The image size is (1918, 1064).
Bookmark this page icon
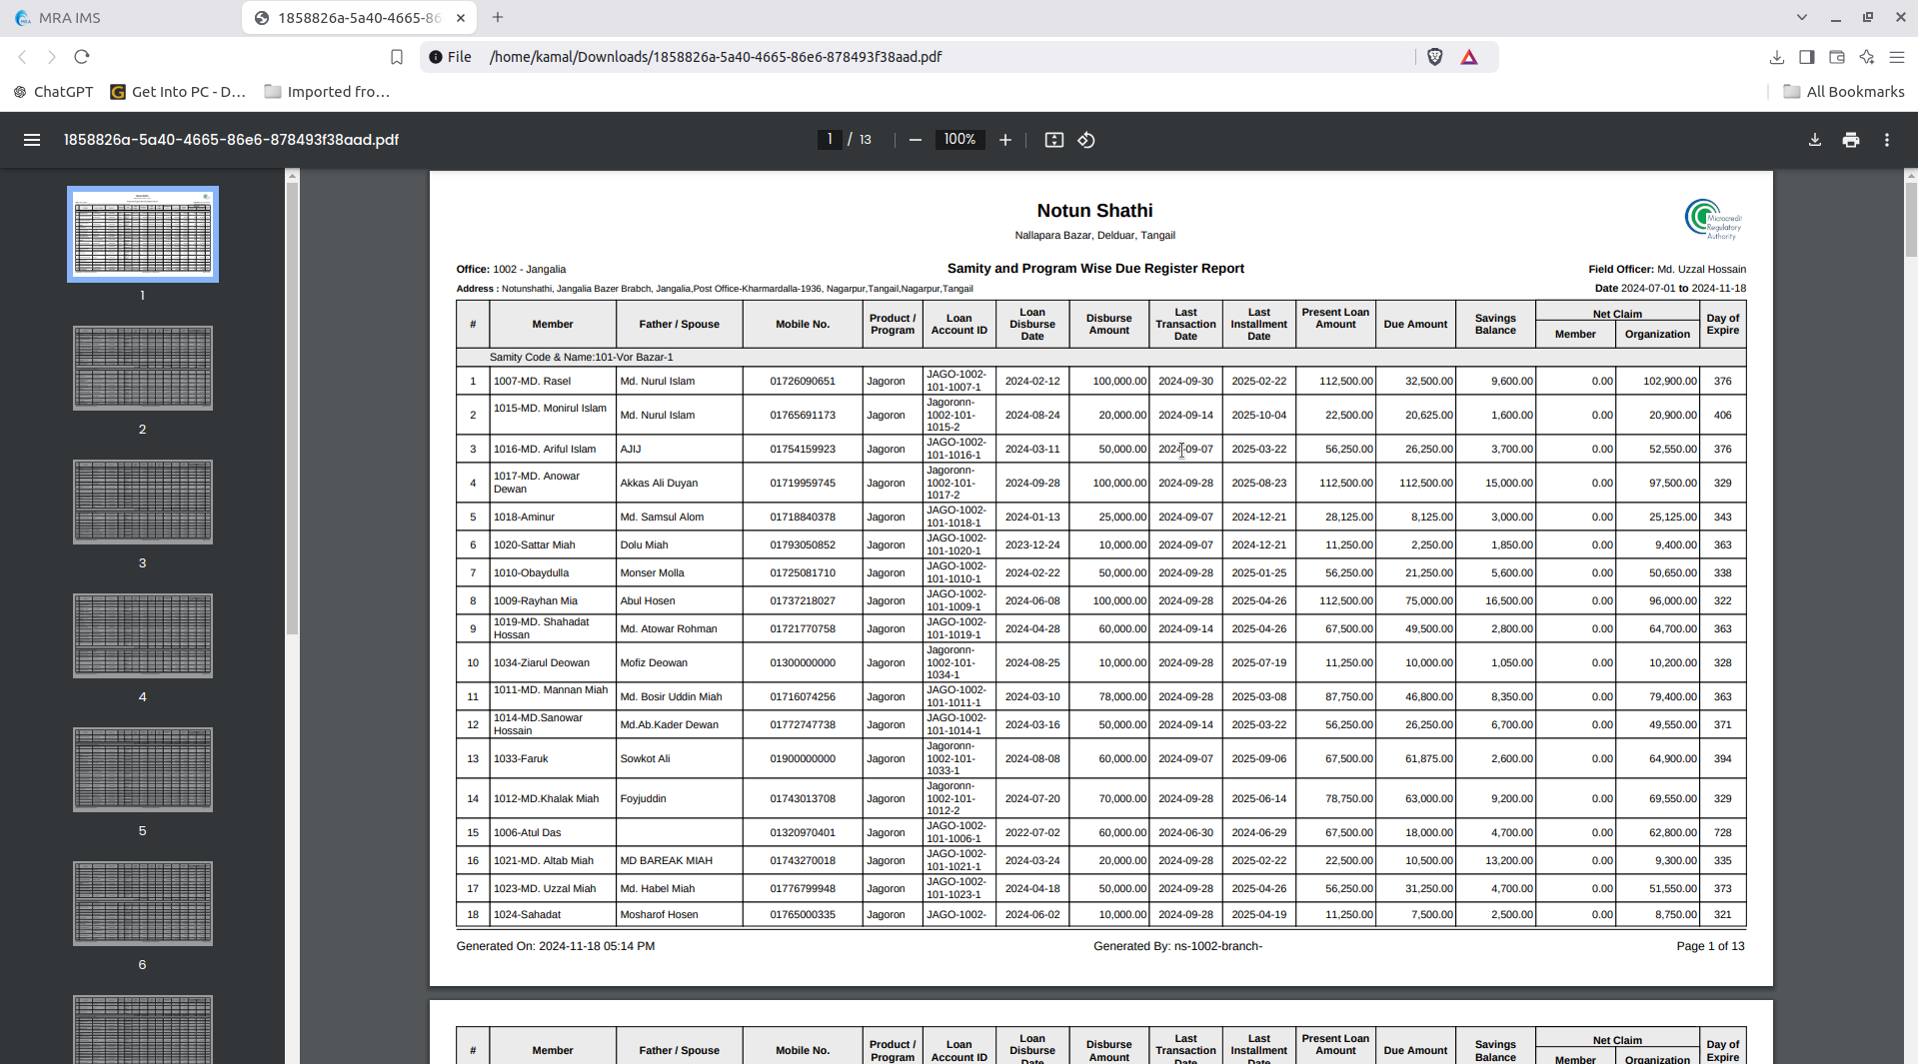click(397, 57)
